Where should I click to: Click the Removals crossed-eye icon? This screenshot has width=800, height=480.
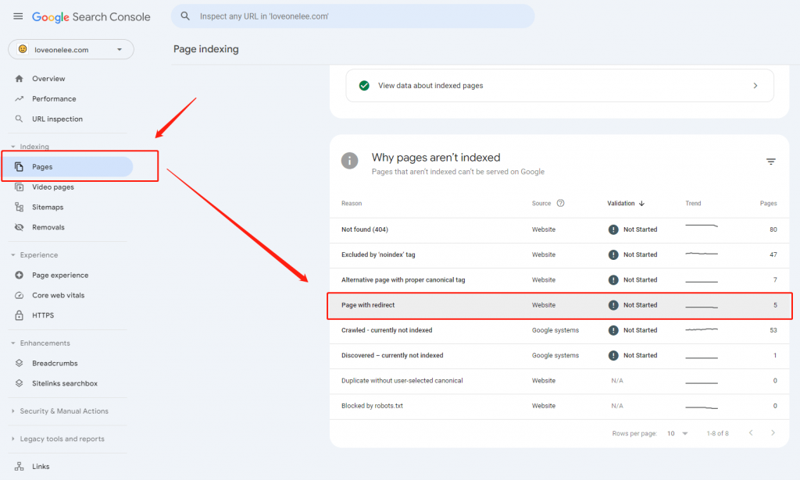pos(19,227)
